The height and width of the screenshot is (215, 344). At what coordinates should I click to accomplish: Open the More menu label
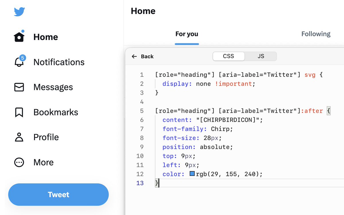(x=44, y=162)
